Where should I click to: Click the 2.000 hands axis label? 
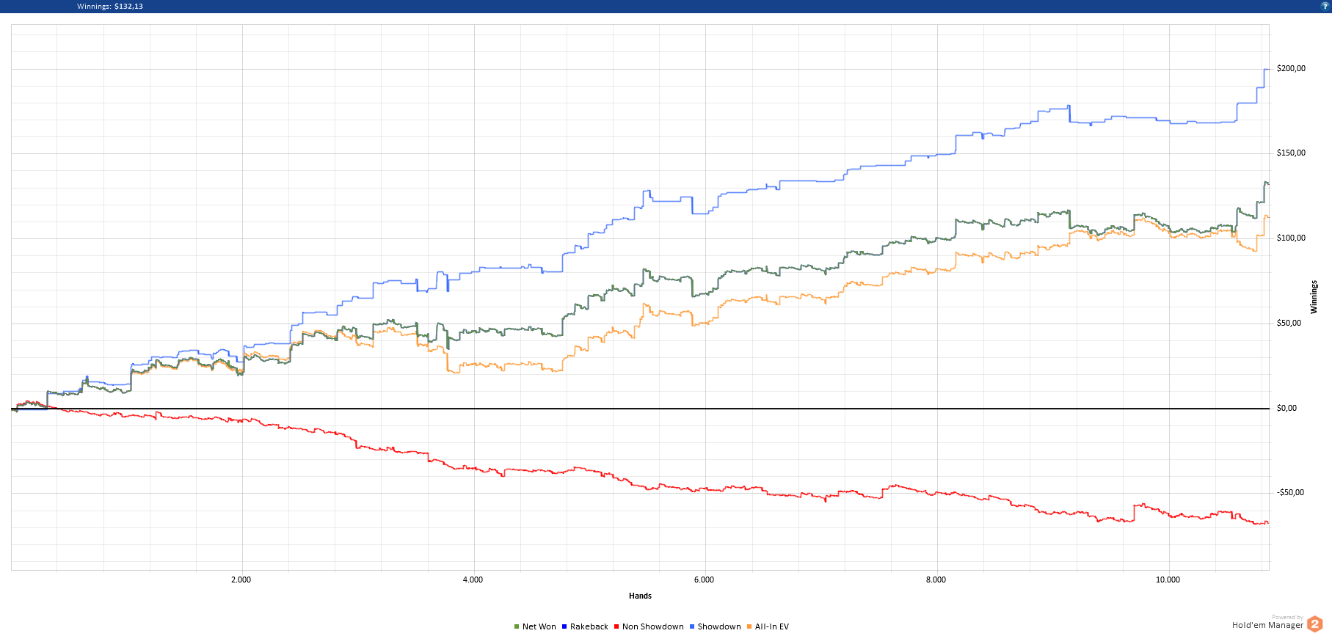(241, 580)
